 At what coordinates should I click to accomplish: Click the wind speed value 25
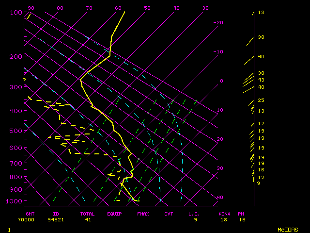pos(261,100)
